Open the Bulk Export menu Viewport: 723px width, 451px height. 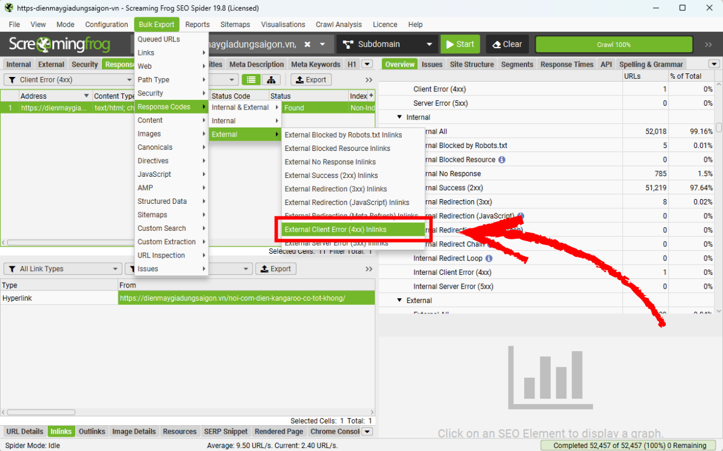[157, 24]
